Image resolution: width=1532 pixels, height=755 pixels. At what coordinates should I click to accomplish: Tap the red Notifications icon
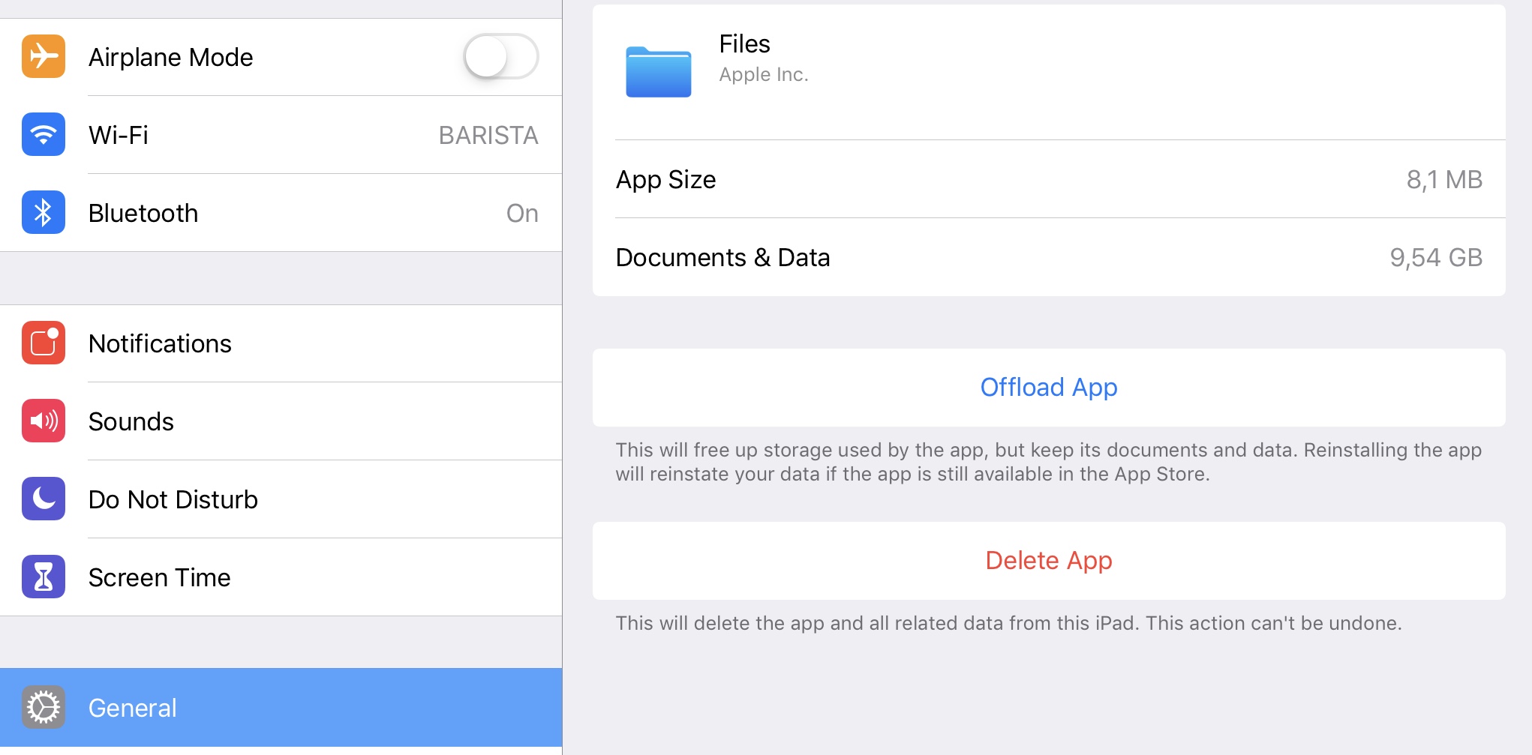tap(44, 343)
